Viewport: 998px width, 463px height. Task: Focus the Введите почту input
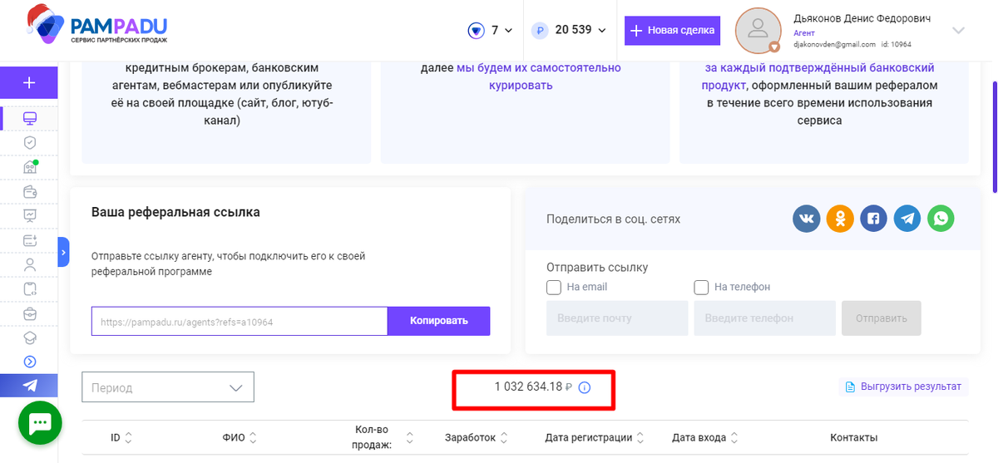point(617,318)
